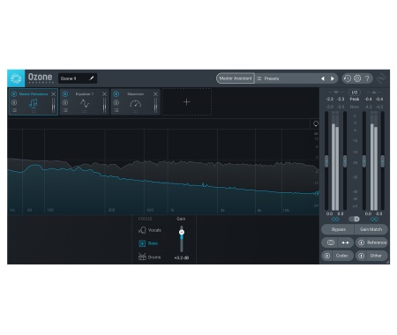Load the next preset with right arrow
The width and height of the screenshot is (397, 335).
(333, 78)
